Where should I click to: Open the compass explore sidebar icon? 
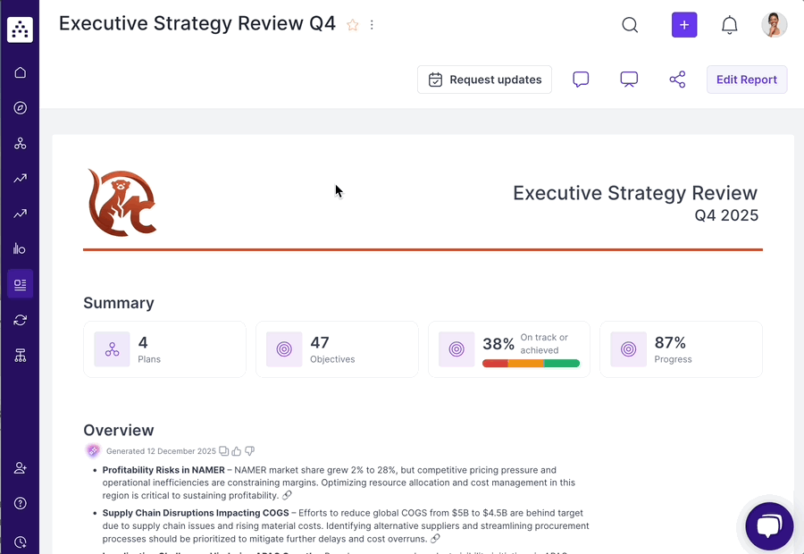pos(20,108)
